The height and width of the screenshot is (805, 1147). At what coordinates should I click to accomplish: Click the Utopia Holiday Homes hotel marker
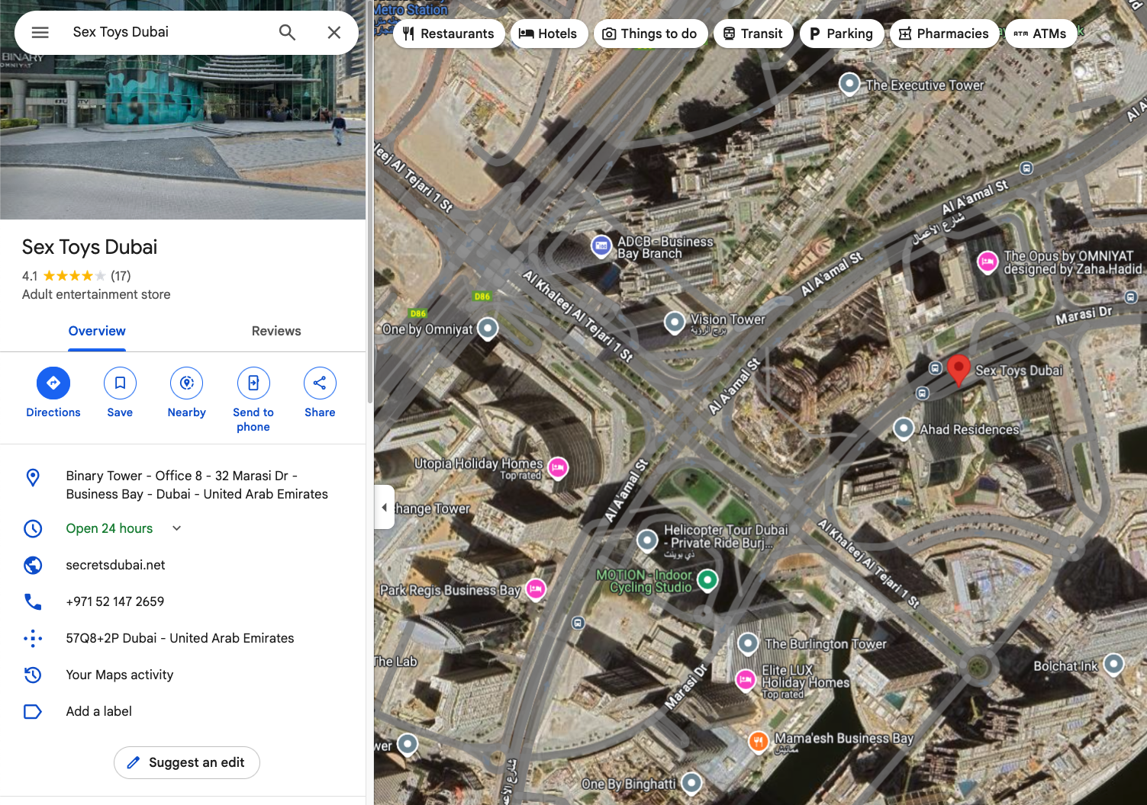point(558,467)
